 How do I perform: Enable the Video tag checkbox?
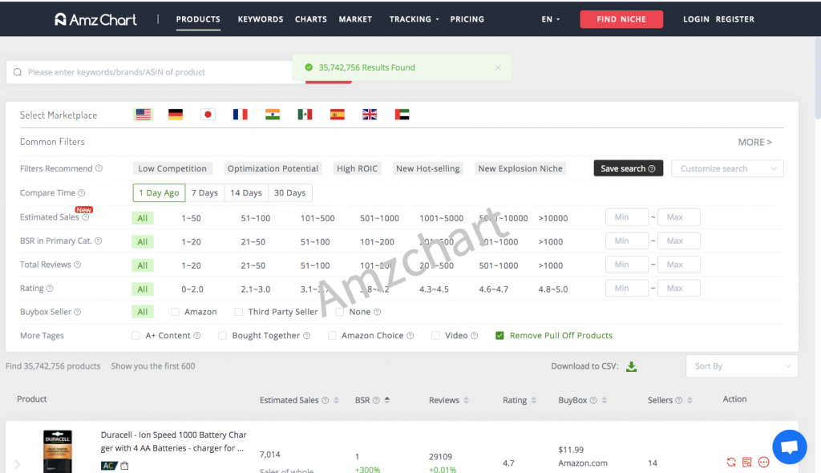pyautogui.click(x=435, y=335)
